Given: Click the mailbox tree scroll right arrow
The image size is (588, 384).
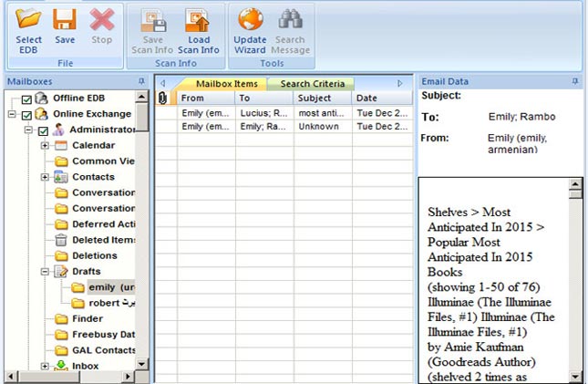Looking at the screenshot, I should click(x=128, y=377).
